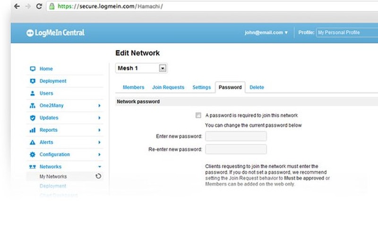This screenshot has width=378, height=232.
Task: Click the Deployment icon in sidebar
Action: coord(33,81)
